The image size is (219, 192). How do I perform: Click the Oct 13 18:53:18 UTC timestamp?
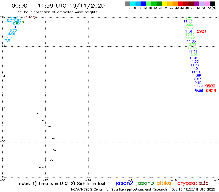193,189
